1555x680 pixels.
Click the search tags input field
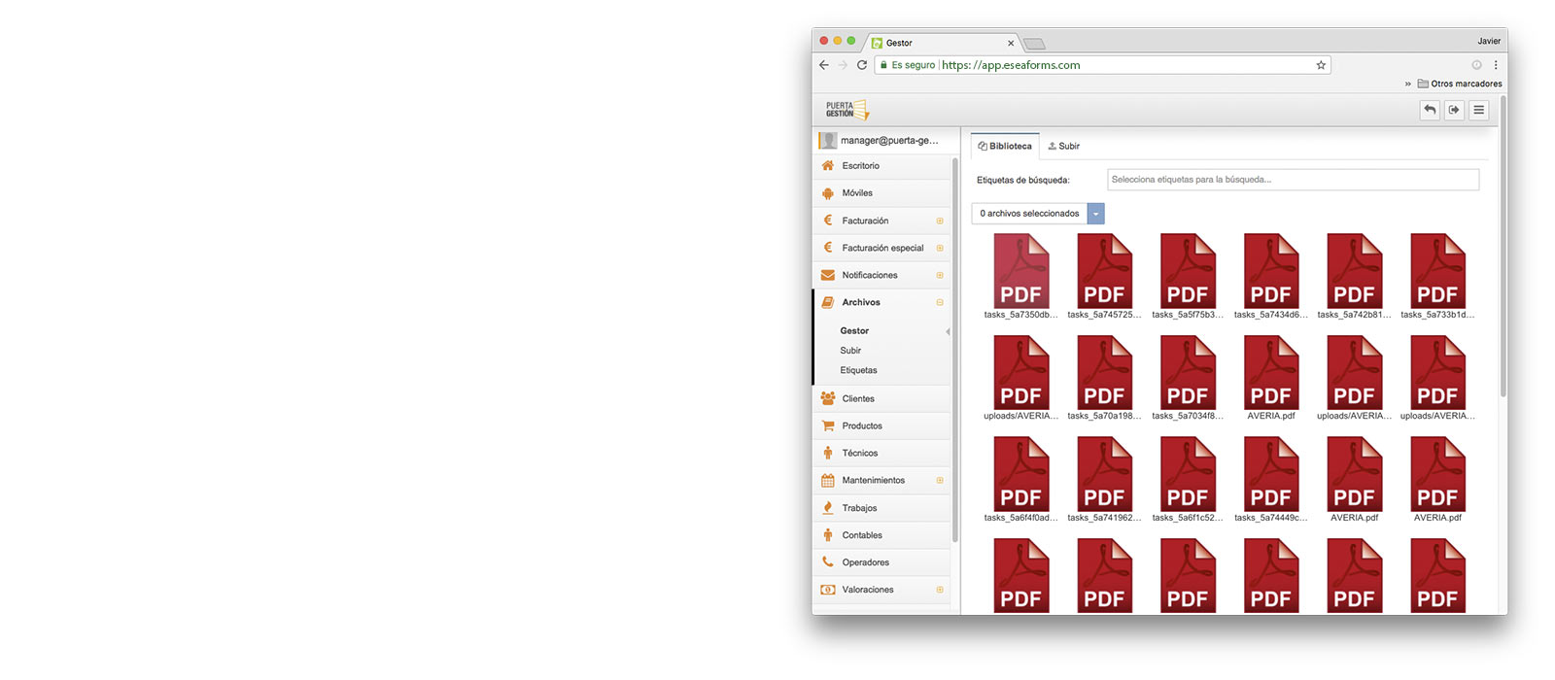click(x=1293, y=180)
